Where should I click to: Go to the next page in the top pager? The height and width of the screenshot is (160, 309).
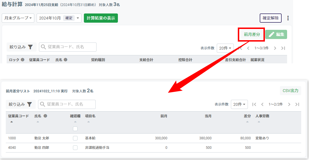[275, 48]
